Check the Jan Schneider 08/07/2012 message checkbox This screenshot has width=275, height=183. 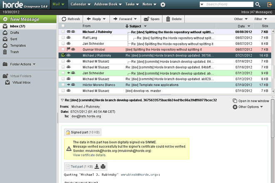(x=63, y=44)
